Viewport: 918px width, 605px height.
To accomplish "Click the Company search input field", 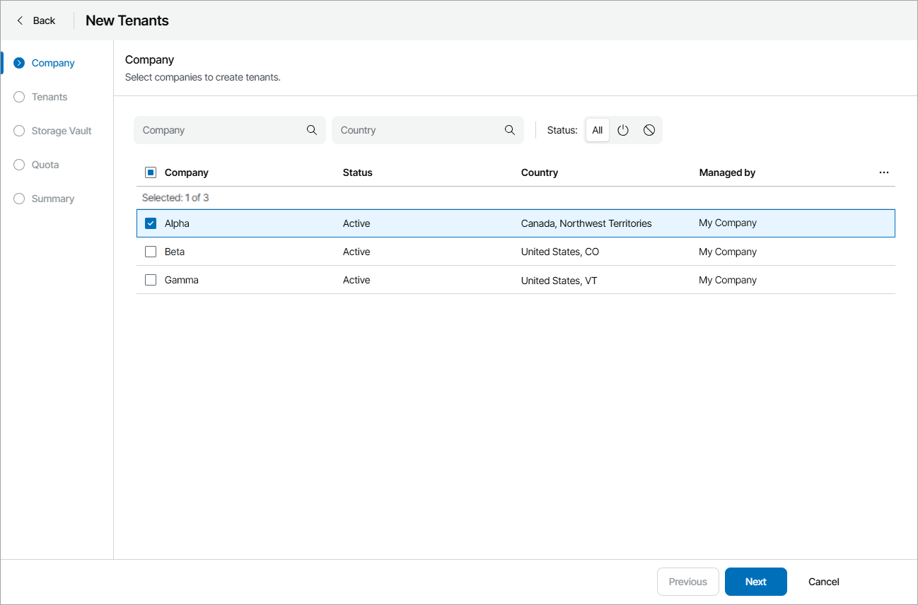I will [221, 130].
